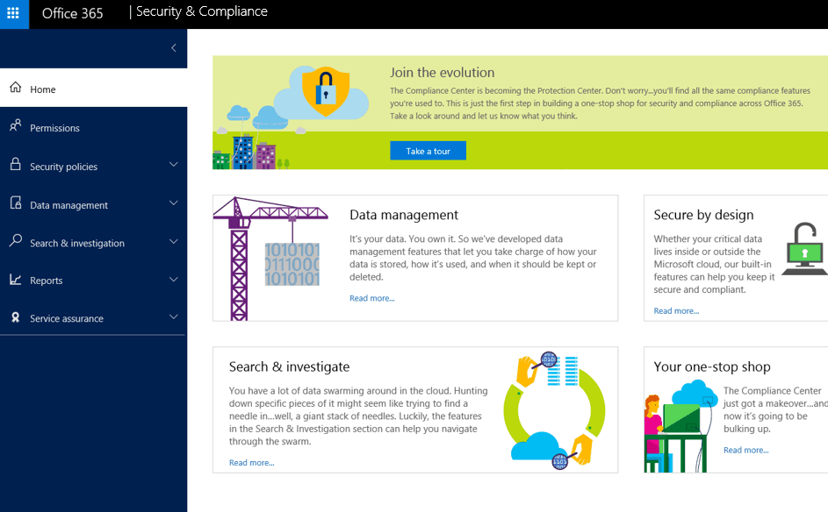Open Read more under Secure by design

[x=676, y=310]
